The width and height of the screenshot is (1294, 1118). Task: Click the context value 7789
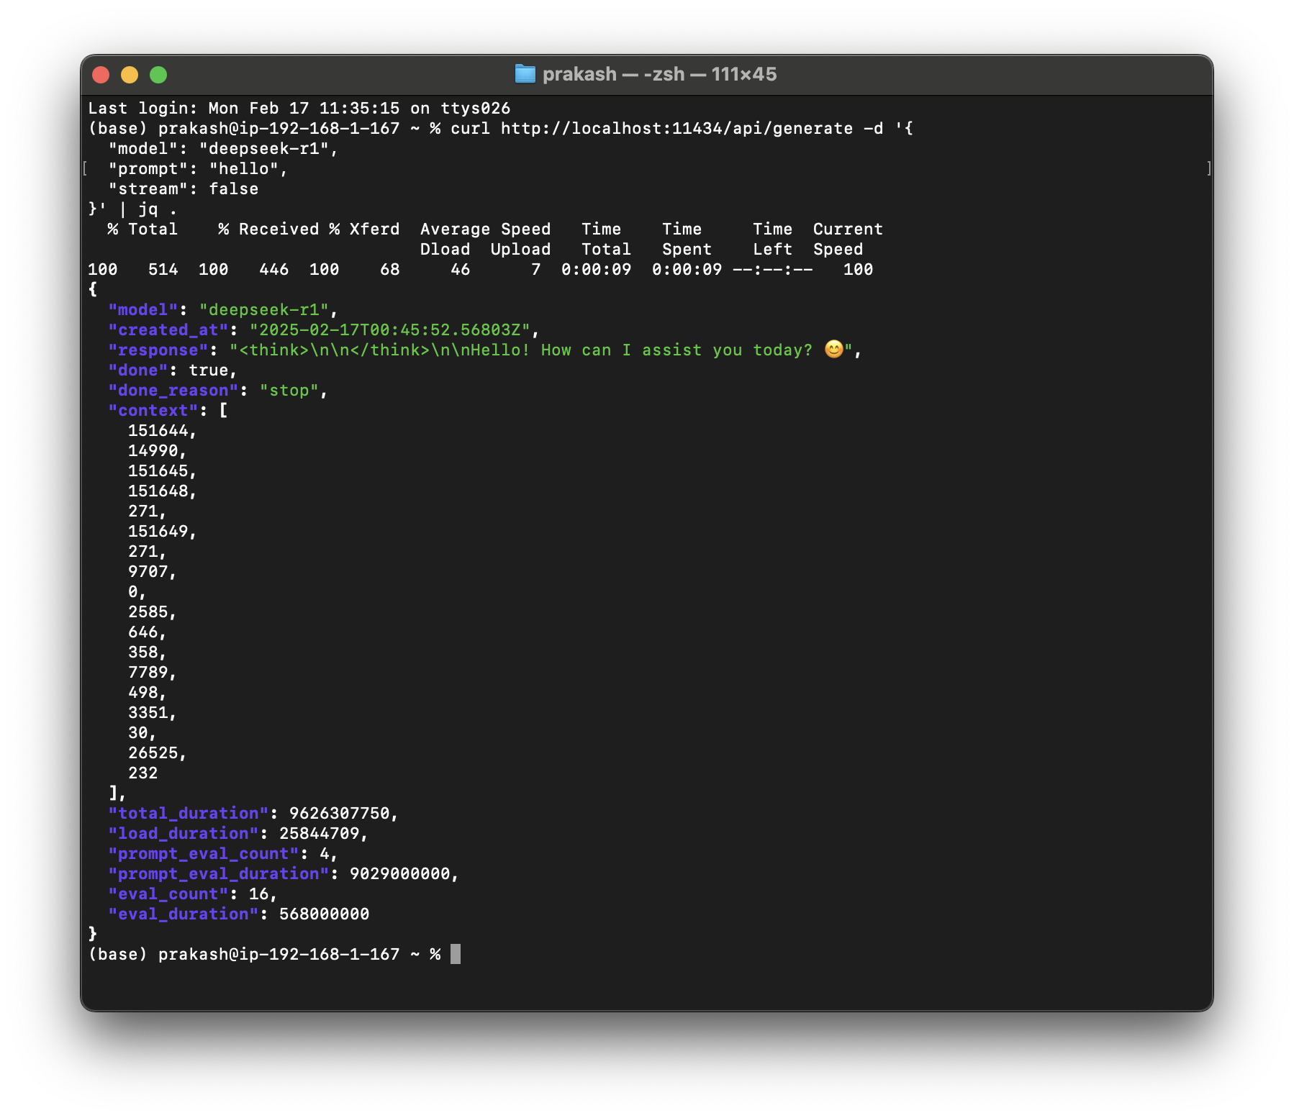pyautogui.click(x=148, y=673)
